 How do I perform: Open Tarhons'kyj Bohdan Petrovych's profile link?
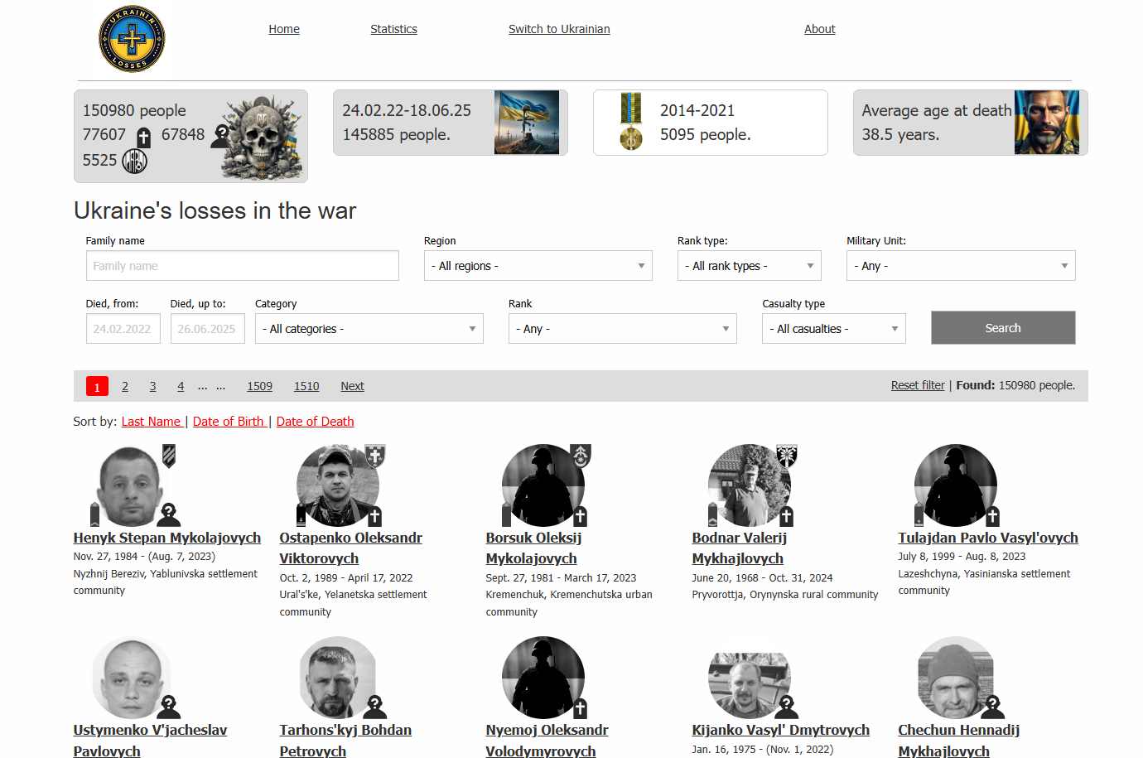(345, 741)
